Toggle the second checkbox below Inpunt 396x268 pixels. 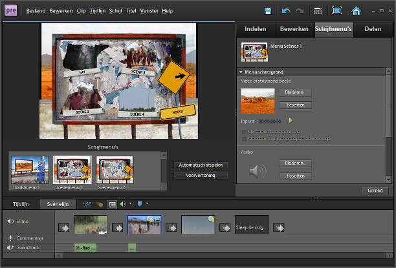tap(244, 138)
